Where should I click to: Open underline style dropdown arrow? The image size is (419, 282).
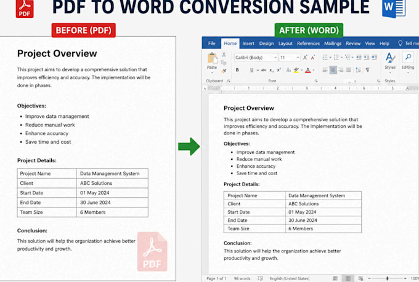click(258, 71)
